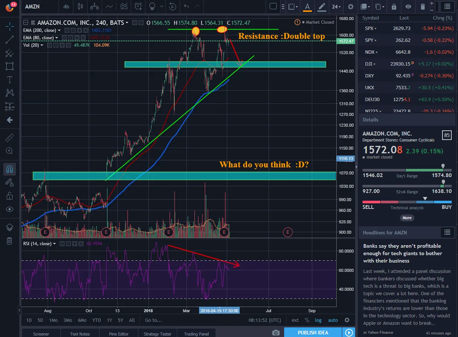This screenshot has height=337, width=458.
Task: Open candlestick chart style selector
Action: [81, 6]
